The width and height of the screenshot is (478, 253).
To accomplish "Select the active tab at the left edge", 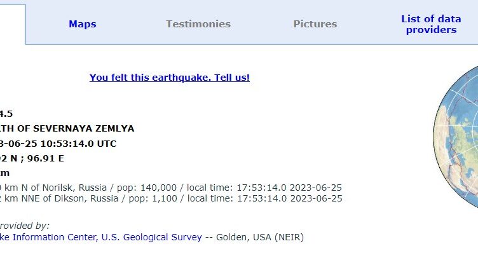I will pyautogui.click(x=12, y=24).
